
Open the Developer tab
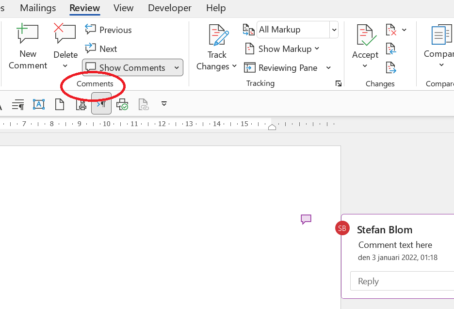coord(170,8)
